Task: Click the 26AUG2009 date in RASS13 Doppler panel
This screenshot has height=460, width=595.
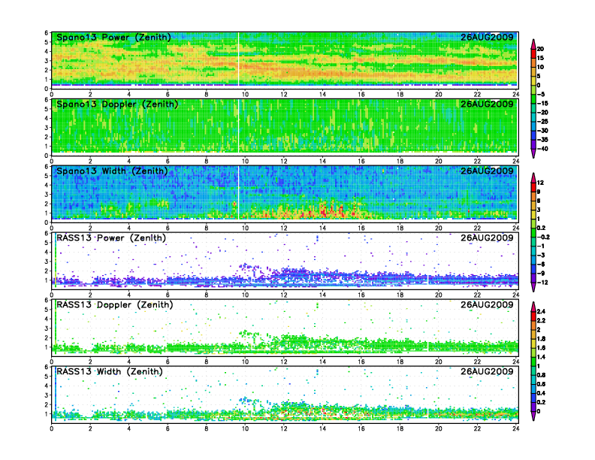Action: click(x=487, y=304)
